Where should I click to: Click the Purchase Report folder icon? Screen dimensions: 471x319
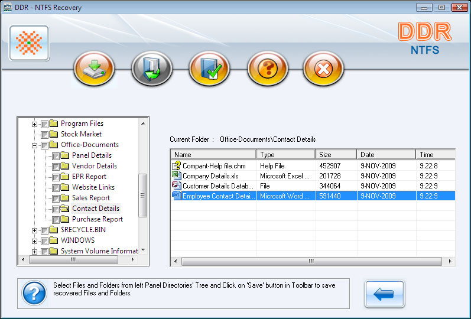65,219
